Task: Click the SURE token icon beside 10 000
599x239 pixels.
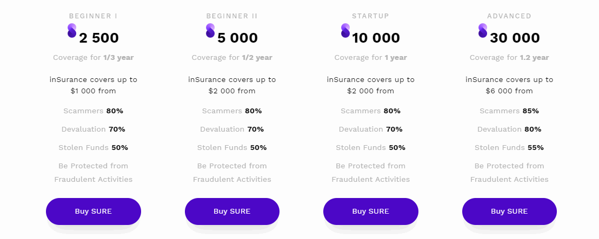Action: pos(345,31)
